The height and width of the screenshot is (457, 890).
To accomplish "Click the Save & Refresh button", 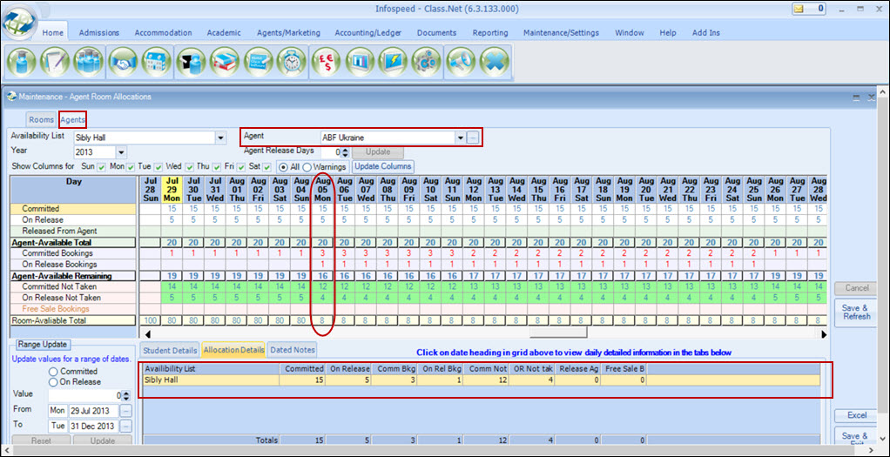I will pyautogui.click(x=856, y=312).
